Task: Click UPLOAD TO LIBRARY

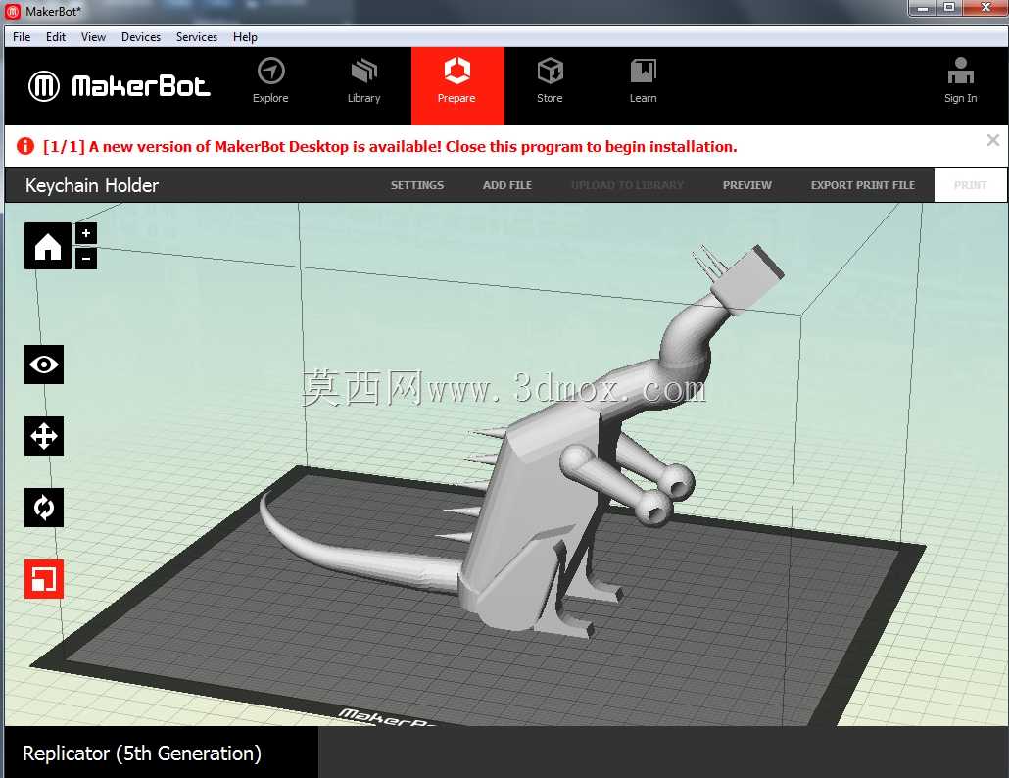Action: (x=627, y=185)
